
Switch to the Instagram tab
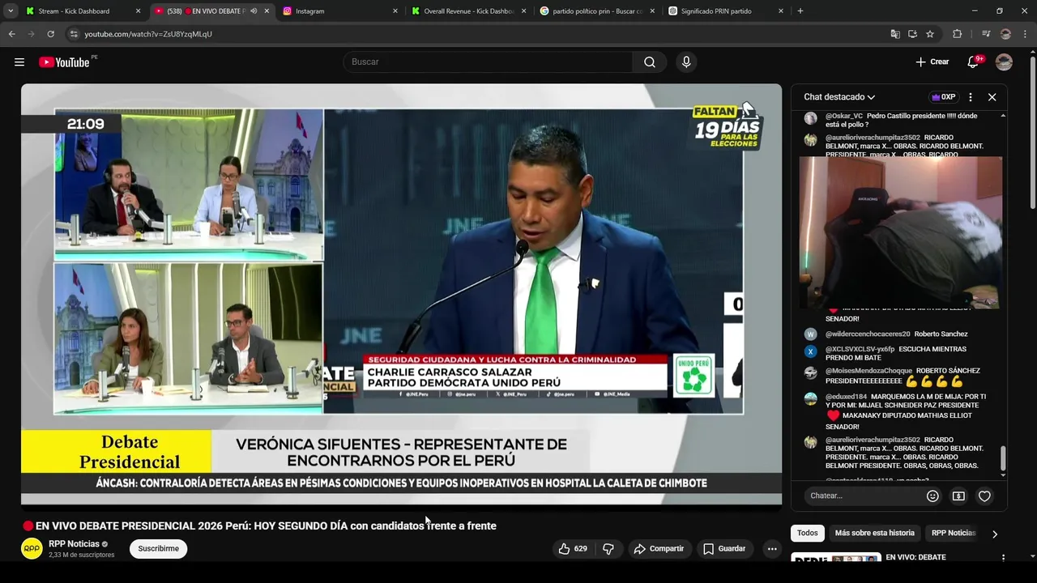point(339,11)
